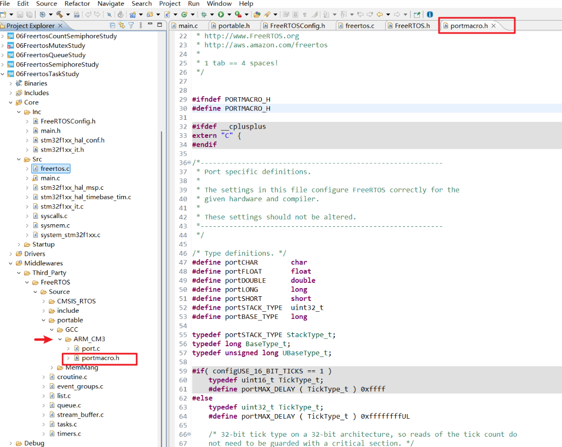
Task: Select tasks.c in the project tree
Action: tap(67, 424)
